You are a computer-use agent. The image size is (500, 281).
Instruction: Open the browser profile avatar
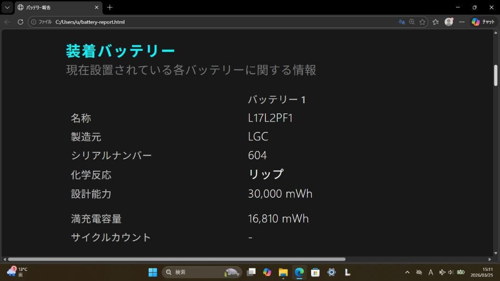click(x=449, y=22)
